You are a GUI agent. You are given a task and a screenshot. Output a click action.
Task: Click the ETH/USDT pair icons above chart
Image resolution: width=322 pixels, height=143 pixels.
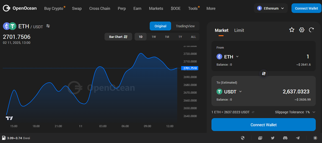[10, 26]
